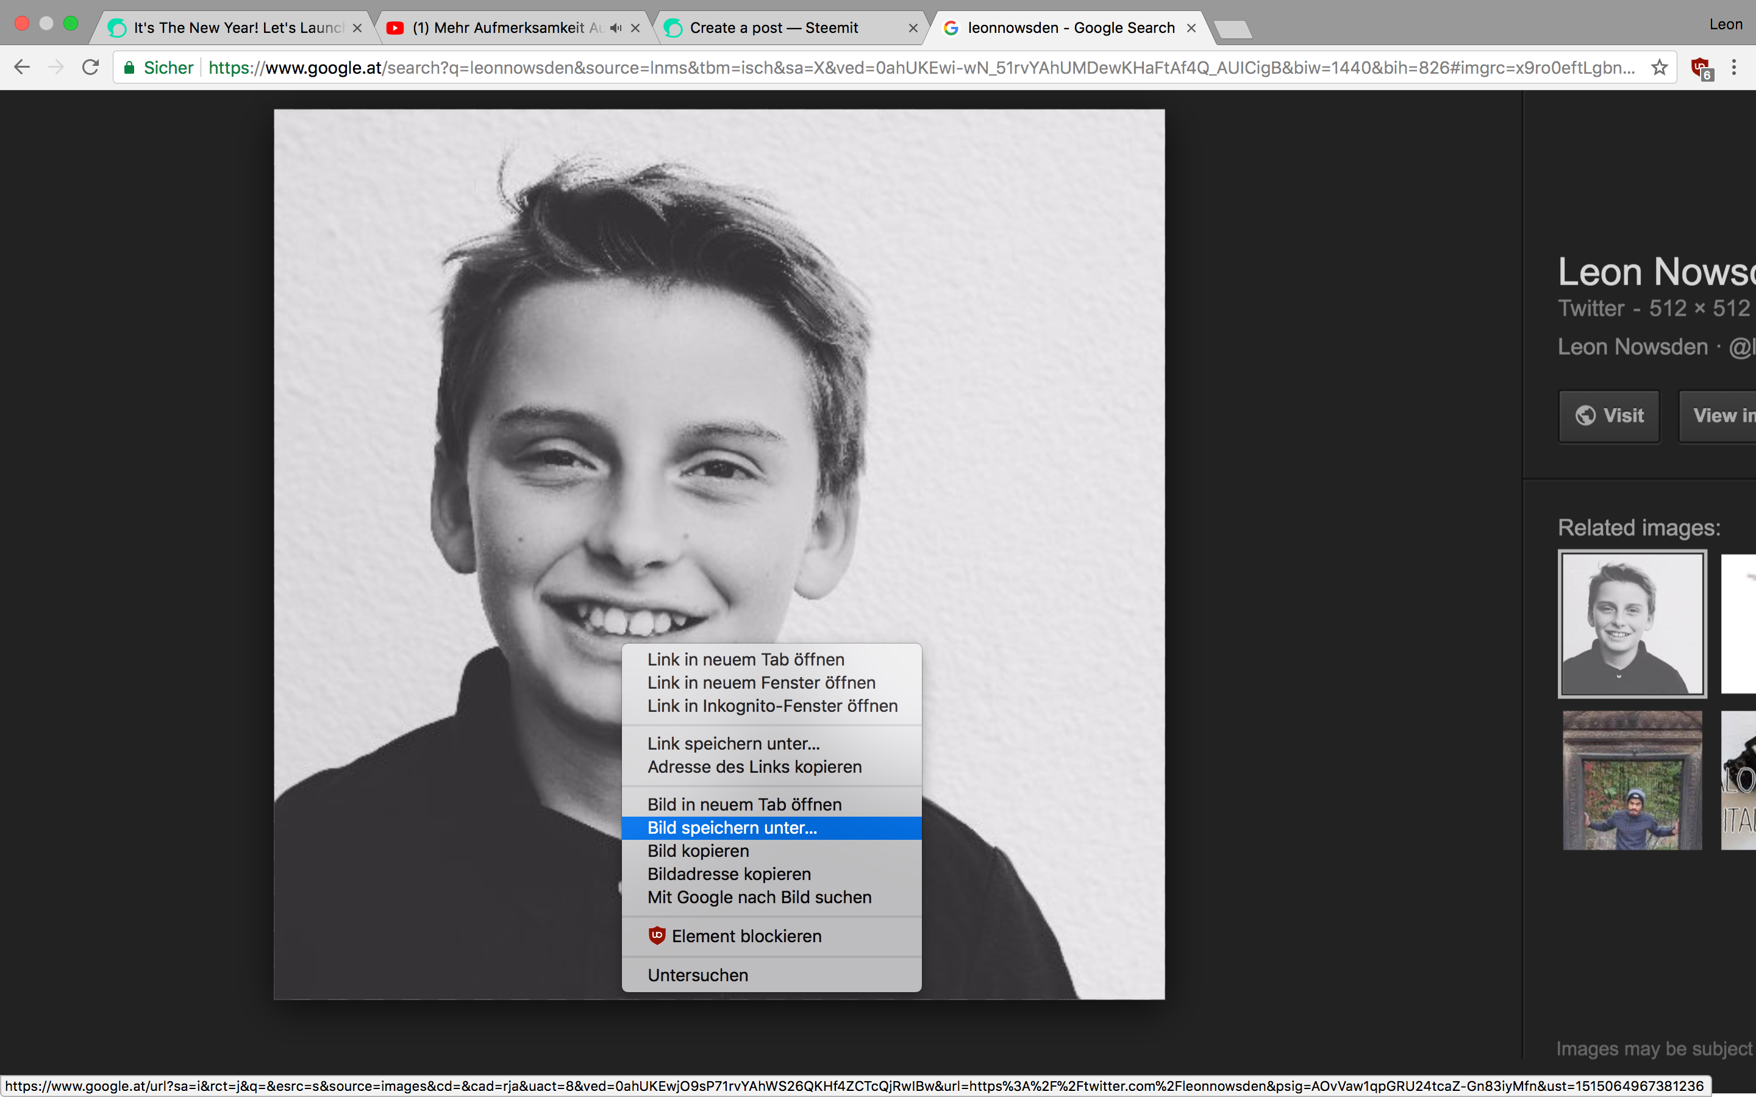Choose 'Bild kopieren' from context menu
This screenshot has width=1756, height=1097.
click(771, 851)
